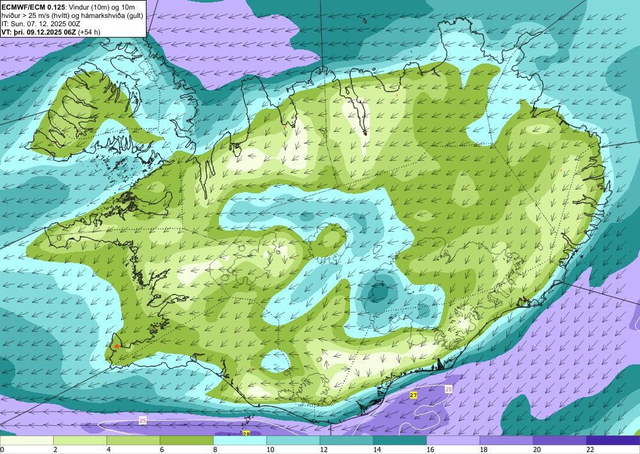Click the yellow max gust label "27"
Screen dimensions: 640x454
(413, 395)
